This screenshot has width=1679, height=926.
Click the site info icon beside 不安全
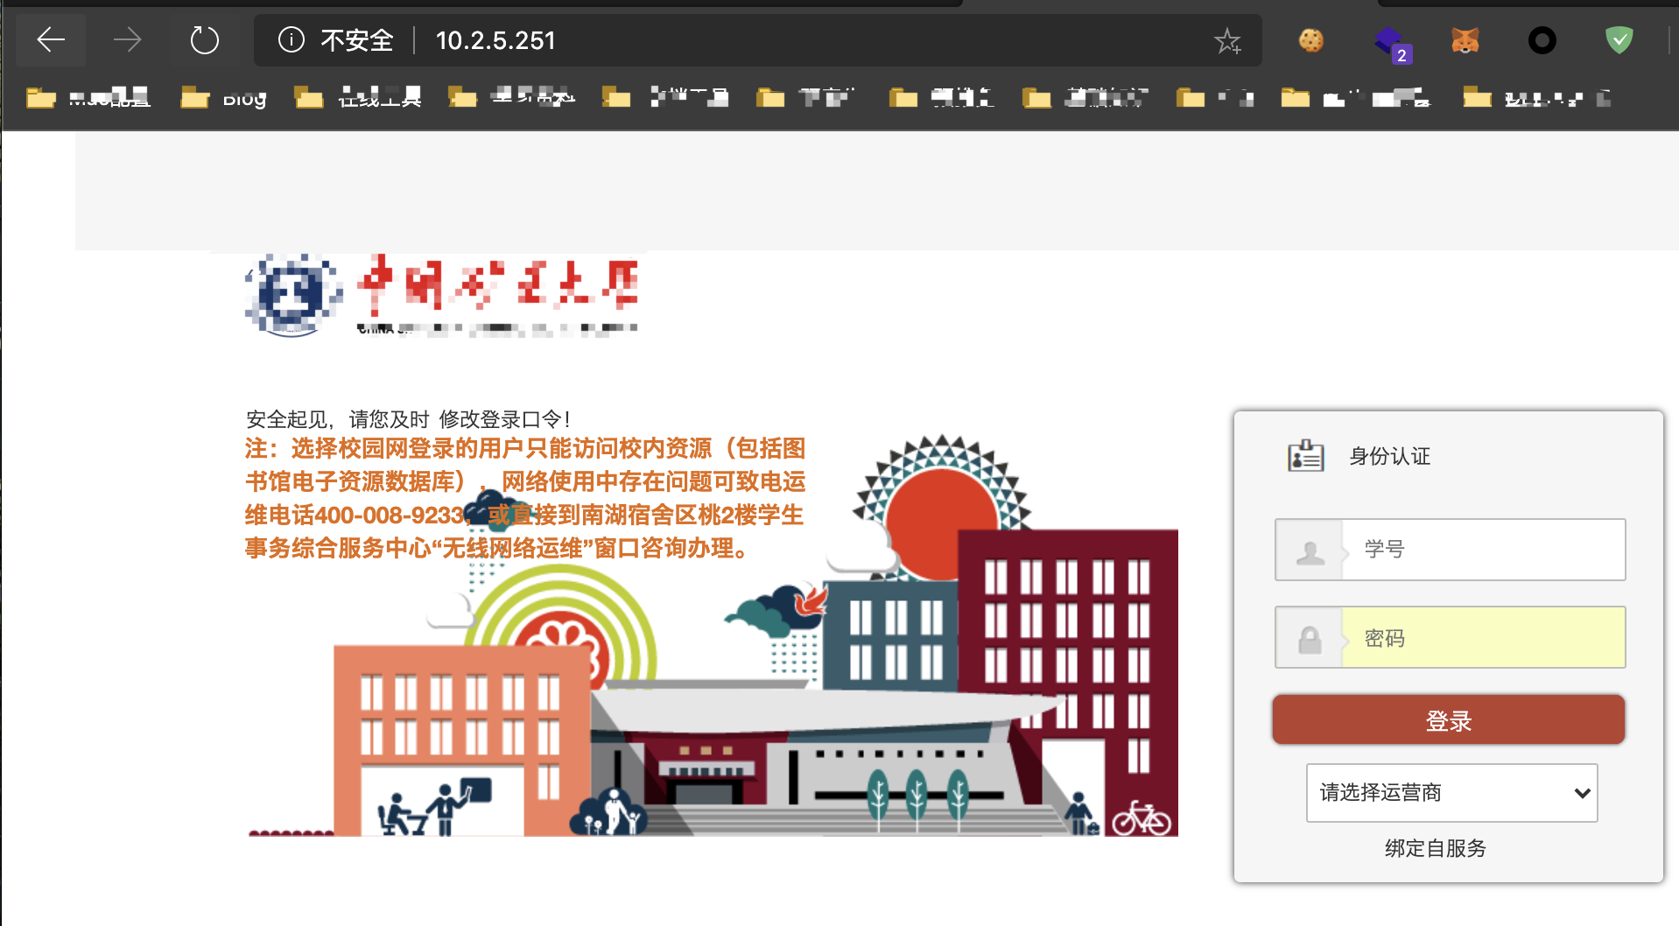pyautogui.click(x=291, y=40)
